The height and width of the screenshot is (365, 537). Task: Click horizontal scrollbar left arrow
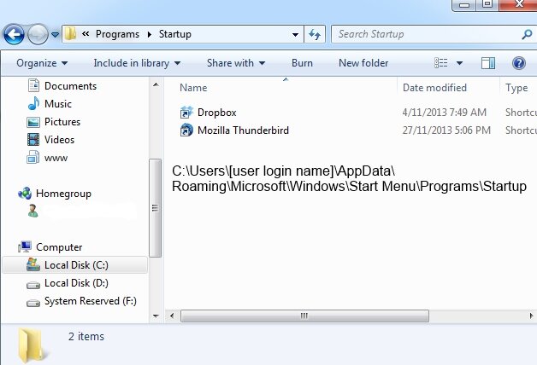coord(172,316)
